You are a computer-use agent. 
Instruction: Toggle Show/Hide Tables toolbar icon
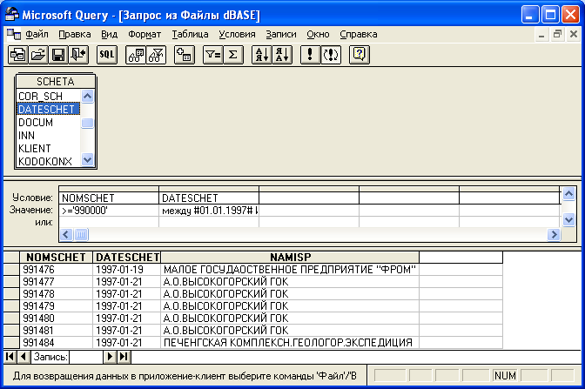(x=136, y=55)
